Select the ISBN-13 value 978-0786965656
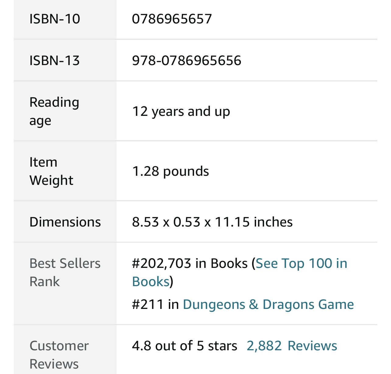 click(186, 60)
